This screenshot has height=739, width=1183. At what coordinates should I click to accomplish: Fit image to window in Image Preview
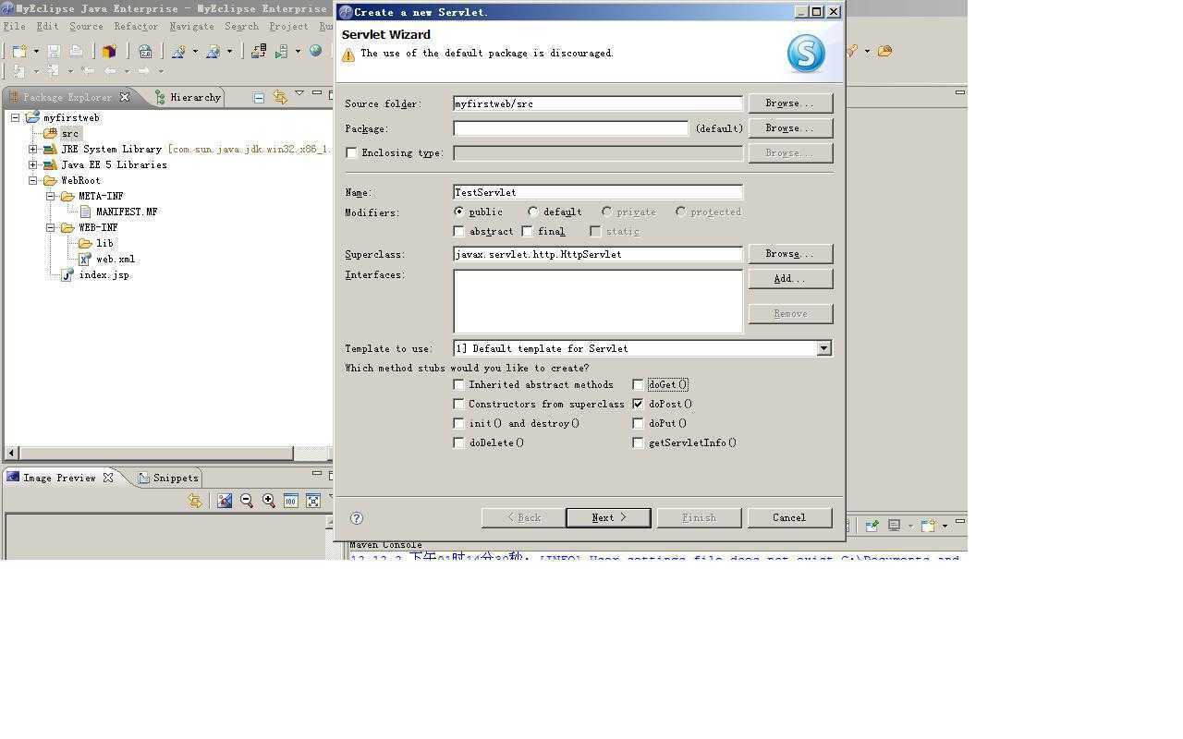pyautogui.click(x=313, y=500)
